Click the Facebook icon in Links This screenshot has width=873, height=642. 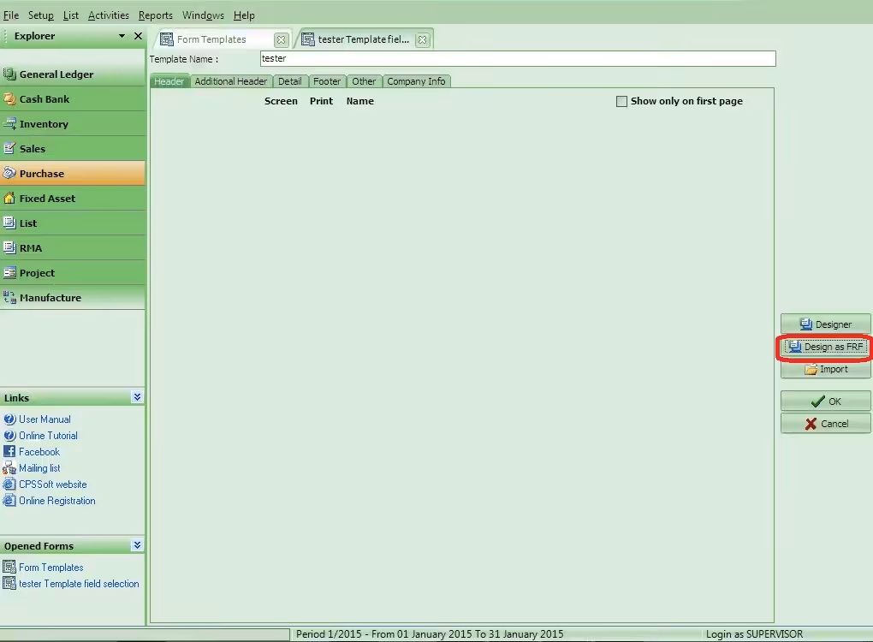(x=9, y=452)
